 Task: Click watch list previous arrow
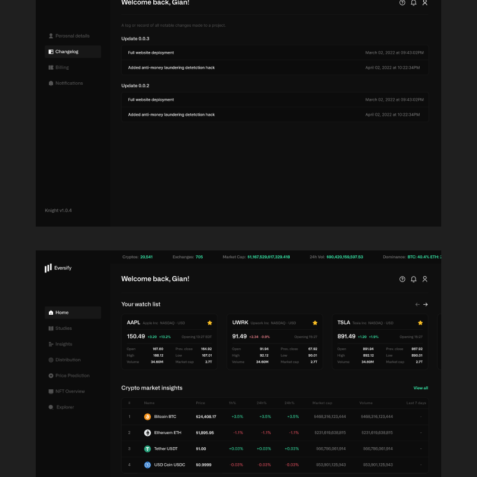coord(417,305)
